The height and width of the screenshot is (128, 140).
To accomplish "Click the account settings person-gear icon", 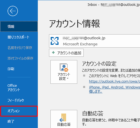I will pyautogui.click(x=64, y=68).
